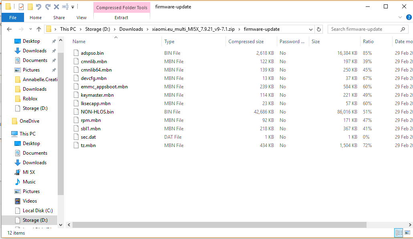Screen dimensions: 413x239
Task: Click the Search firmware-update box
Action: coord(364,29)
